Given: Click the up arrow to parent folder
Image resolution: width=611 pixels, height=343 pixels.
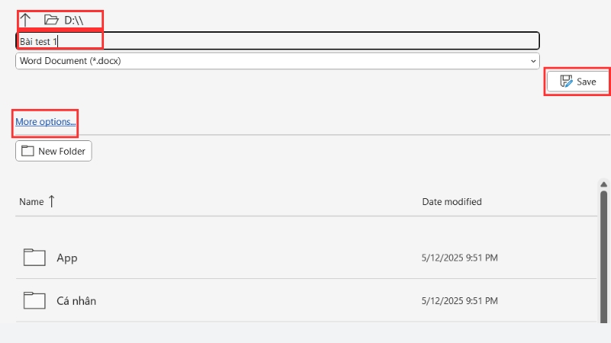Looking at the screenshot, I should point(25,20).
